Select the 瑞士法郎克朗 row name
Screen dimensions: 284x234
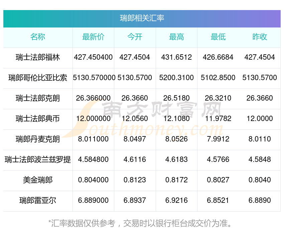[38, 98]
